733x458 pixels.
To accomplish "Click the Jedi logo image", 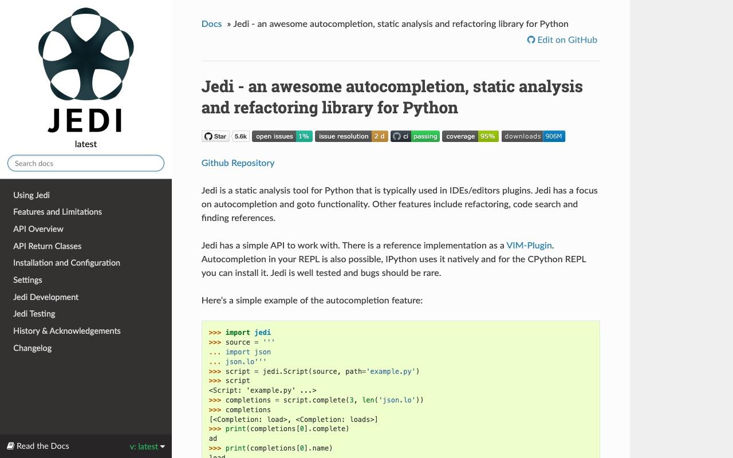I will pos(86,70).
